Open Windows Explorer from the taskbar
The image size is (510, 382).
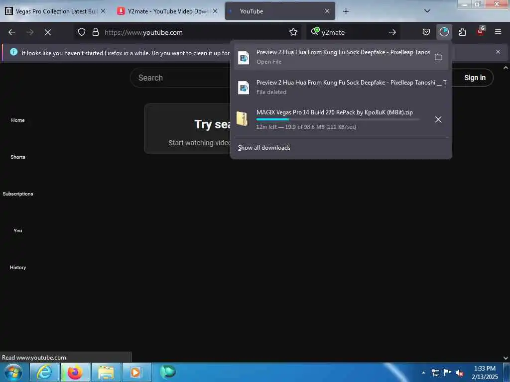pos(106,372)
